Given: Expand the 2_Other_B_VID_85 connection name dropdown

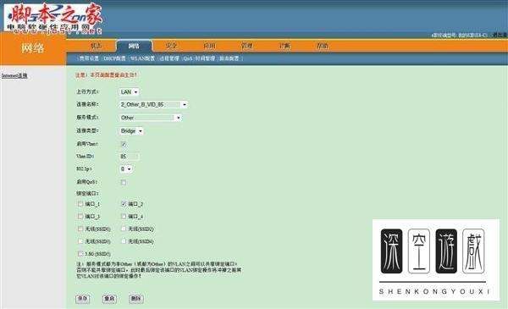Looking at the screenshot, I should pos(153,105).
